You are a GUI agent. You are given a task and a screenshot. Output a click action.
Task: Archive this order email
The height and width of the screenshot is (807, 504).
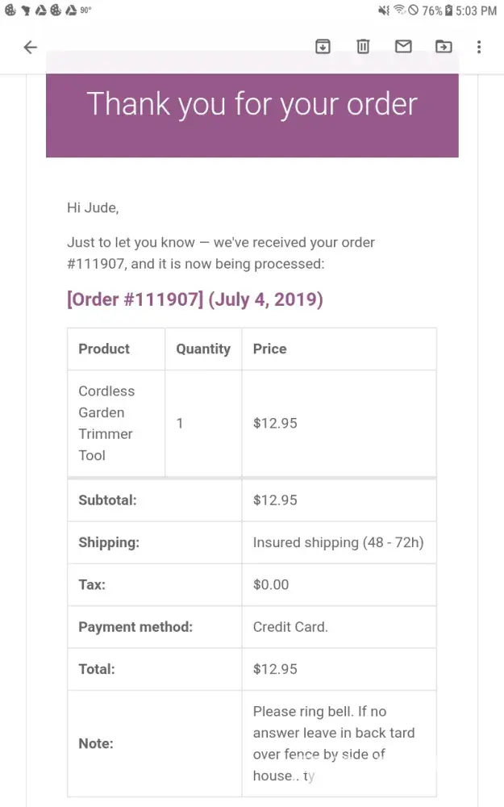(323, 47)
